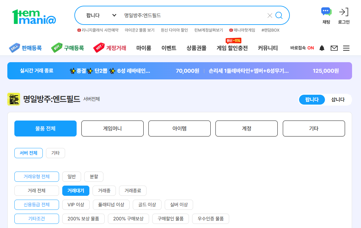Toggle 우수인증 물품 condition
Screen dimensions: 361x228
point(211,218)
